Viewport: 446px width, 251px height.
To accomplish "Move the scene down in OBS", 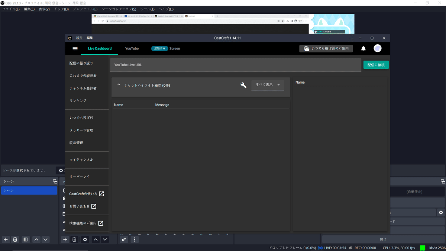I will pyautogui.click(x=45, y=239).
